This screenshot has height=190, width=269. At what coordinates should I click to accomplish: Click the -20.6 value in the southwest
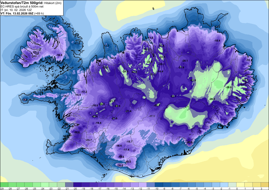pos(77,132)
